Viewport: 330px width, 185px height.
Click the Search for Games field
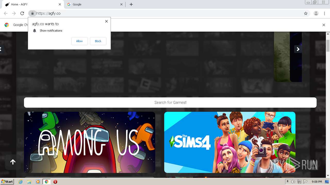[170, 103]
